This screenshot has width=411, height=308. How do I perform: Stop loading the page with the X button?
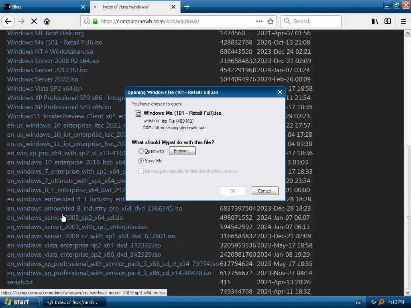point(34,21)
